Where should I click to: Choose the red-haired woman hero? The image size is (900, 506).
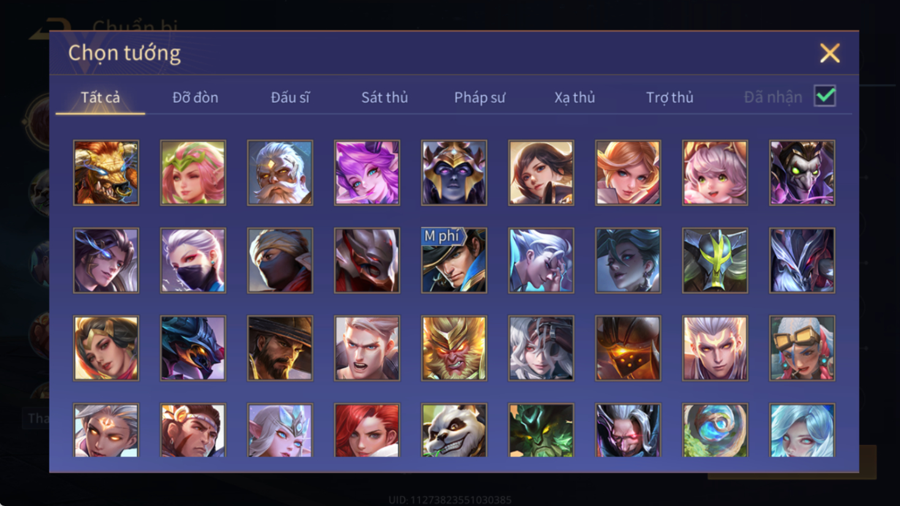pyautogui.click(x=367, y=430)
